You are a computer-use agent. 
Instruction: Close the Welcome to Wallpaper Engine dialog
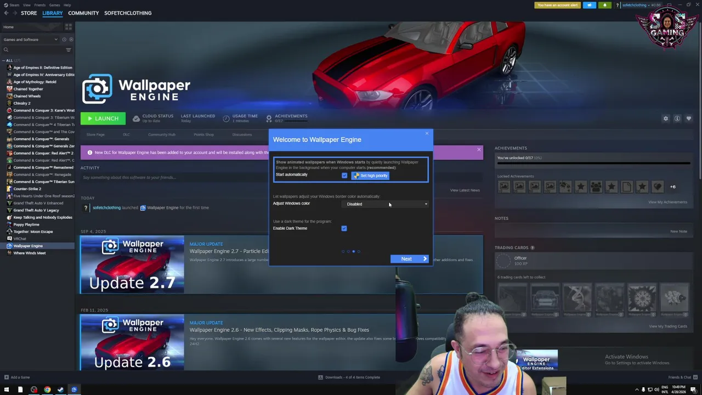427,133
